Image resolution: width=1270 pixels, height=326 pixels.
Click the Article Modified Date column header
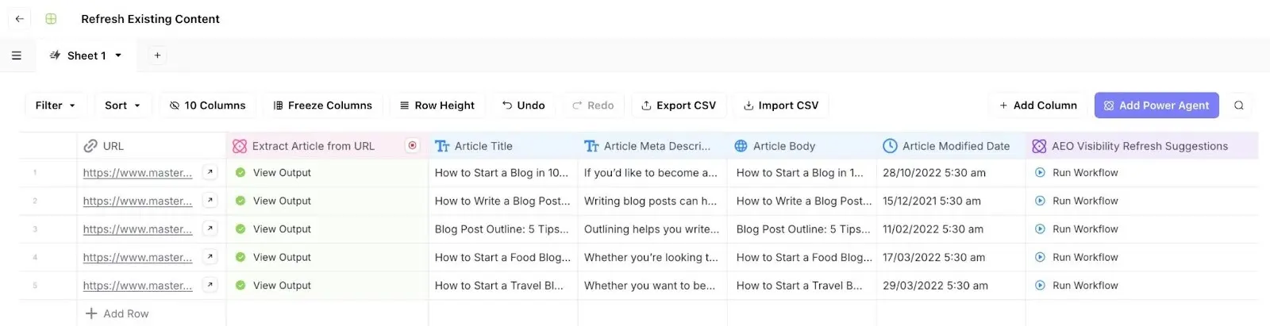tap(951, 146)
